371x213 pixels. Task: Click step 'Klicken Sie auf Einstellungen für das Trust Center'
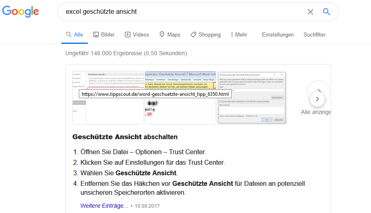(153, 162)
